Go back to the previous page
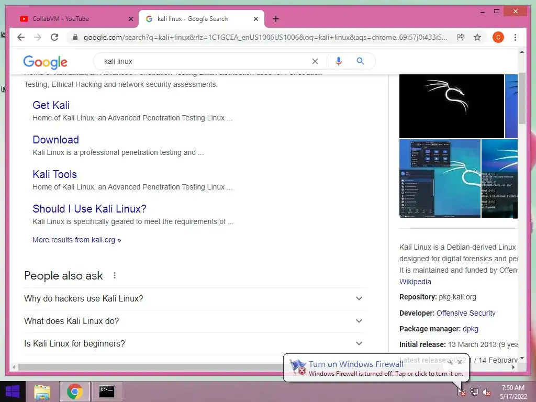This screenshot has width=536, height=402. click(21, 37)
